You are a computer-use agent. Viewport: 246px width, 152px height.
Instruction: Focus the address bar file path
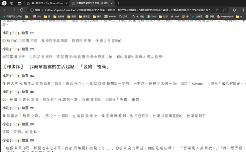click(x=129, y=10)
